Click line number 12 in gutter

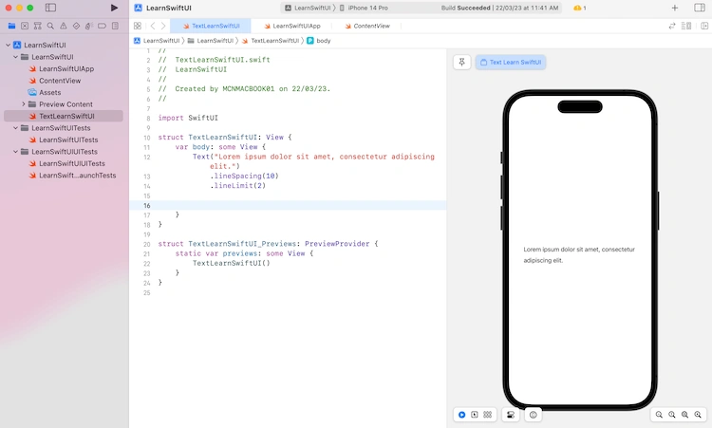click(146, 157)
